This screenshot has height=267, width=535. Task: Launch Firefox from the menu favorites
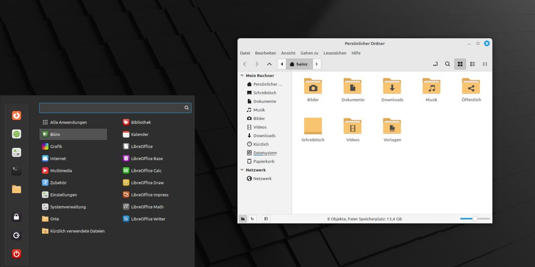pos(17,116)
